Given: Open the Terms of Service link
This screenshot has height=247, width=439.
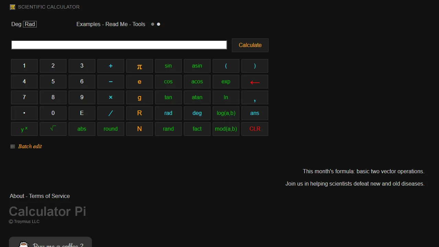Looking at the screenshot, I should [49, 196].
